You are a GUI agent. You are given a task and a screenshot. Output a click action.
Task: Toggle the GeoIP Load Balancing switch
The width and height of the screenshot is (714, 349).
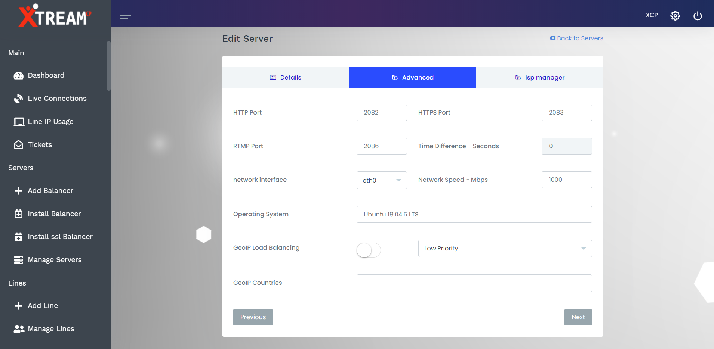369,250
